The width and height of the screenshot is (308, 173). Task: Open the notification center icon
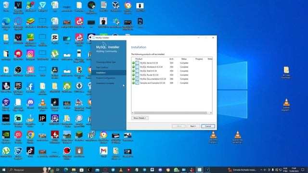coord(303,170)
